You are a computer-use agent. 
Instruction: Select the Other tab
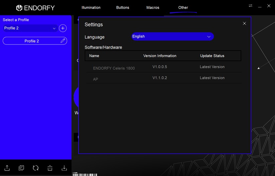click(183, 8)
